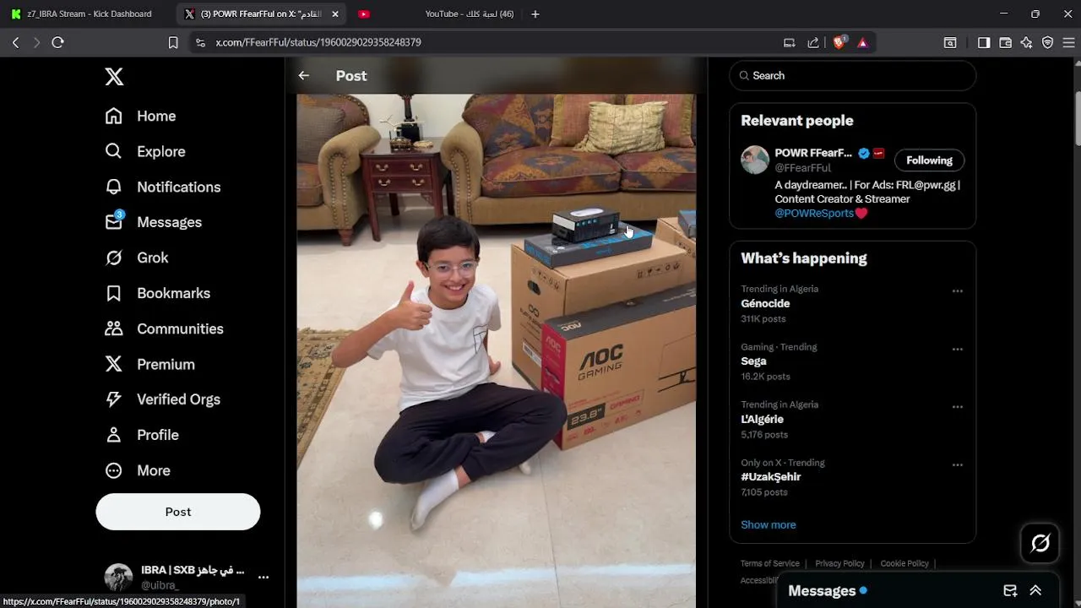Image resolution: width=1081 pixels, height=608 pixels.
Task: Open more options for Génocide trend
Action: tap(958, 290)
